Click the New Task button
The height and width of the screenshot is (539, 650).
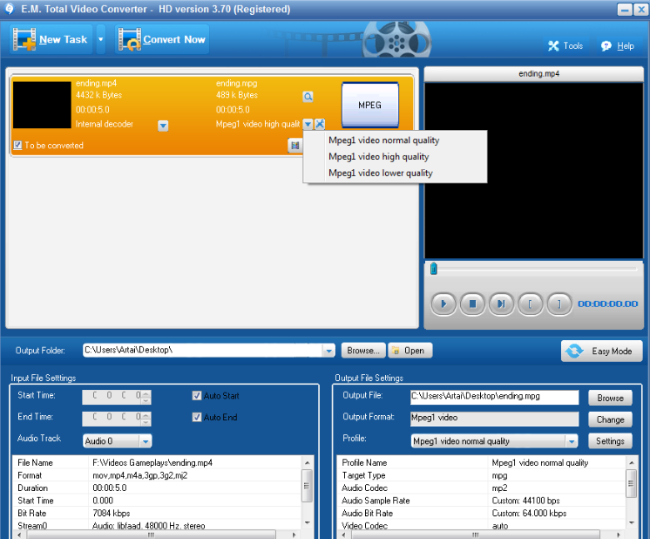[51, 39]
